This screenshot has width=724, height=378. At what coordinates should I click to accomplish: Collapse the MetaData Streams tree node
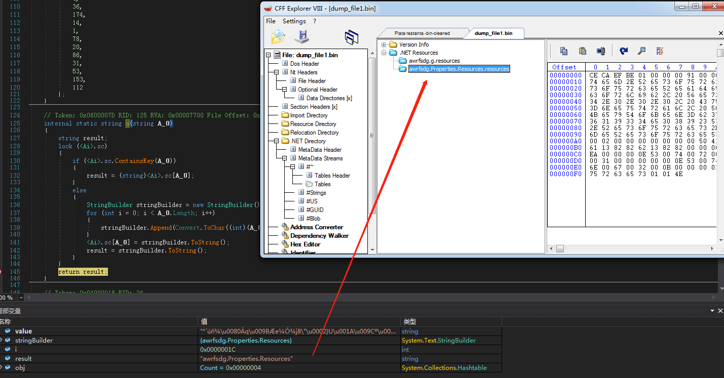coord(285,158)
